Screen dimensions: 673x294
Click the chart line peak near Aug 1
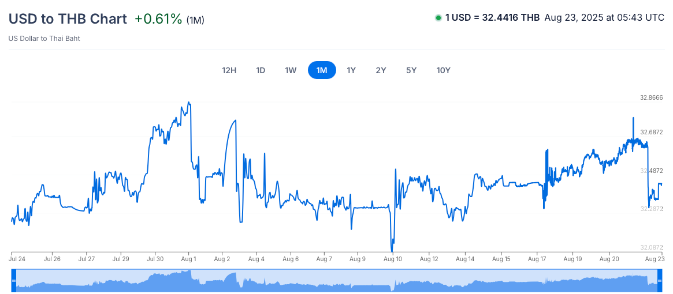[x=189, y=103]
